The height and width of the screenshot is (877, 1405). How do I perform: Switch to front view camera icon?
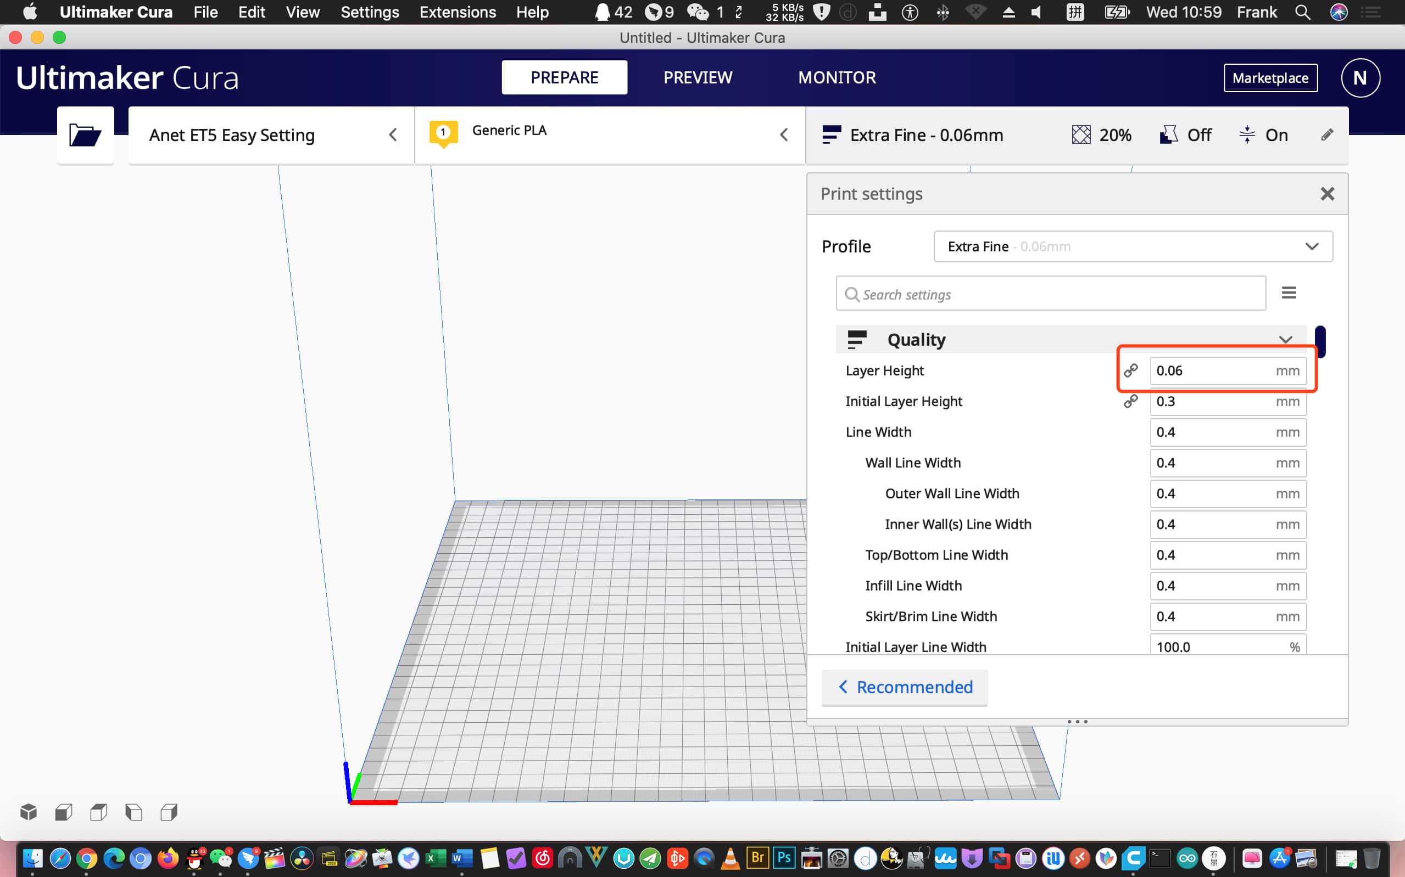point(64,812)
